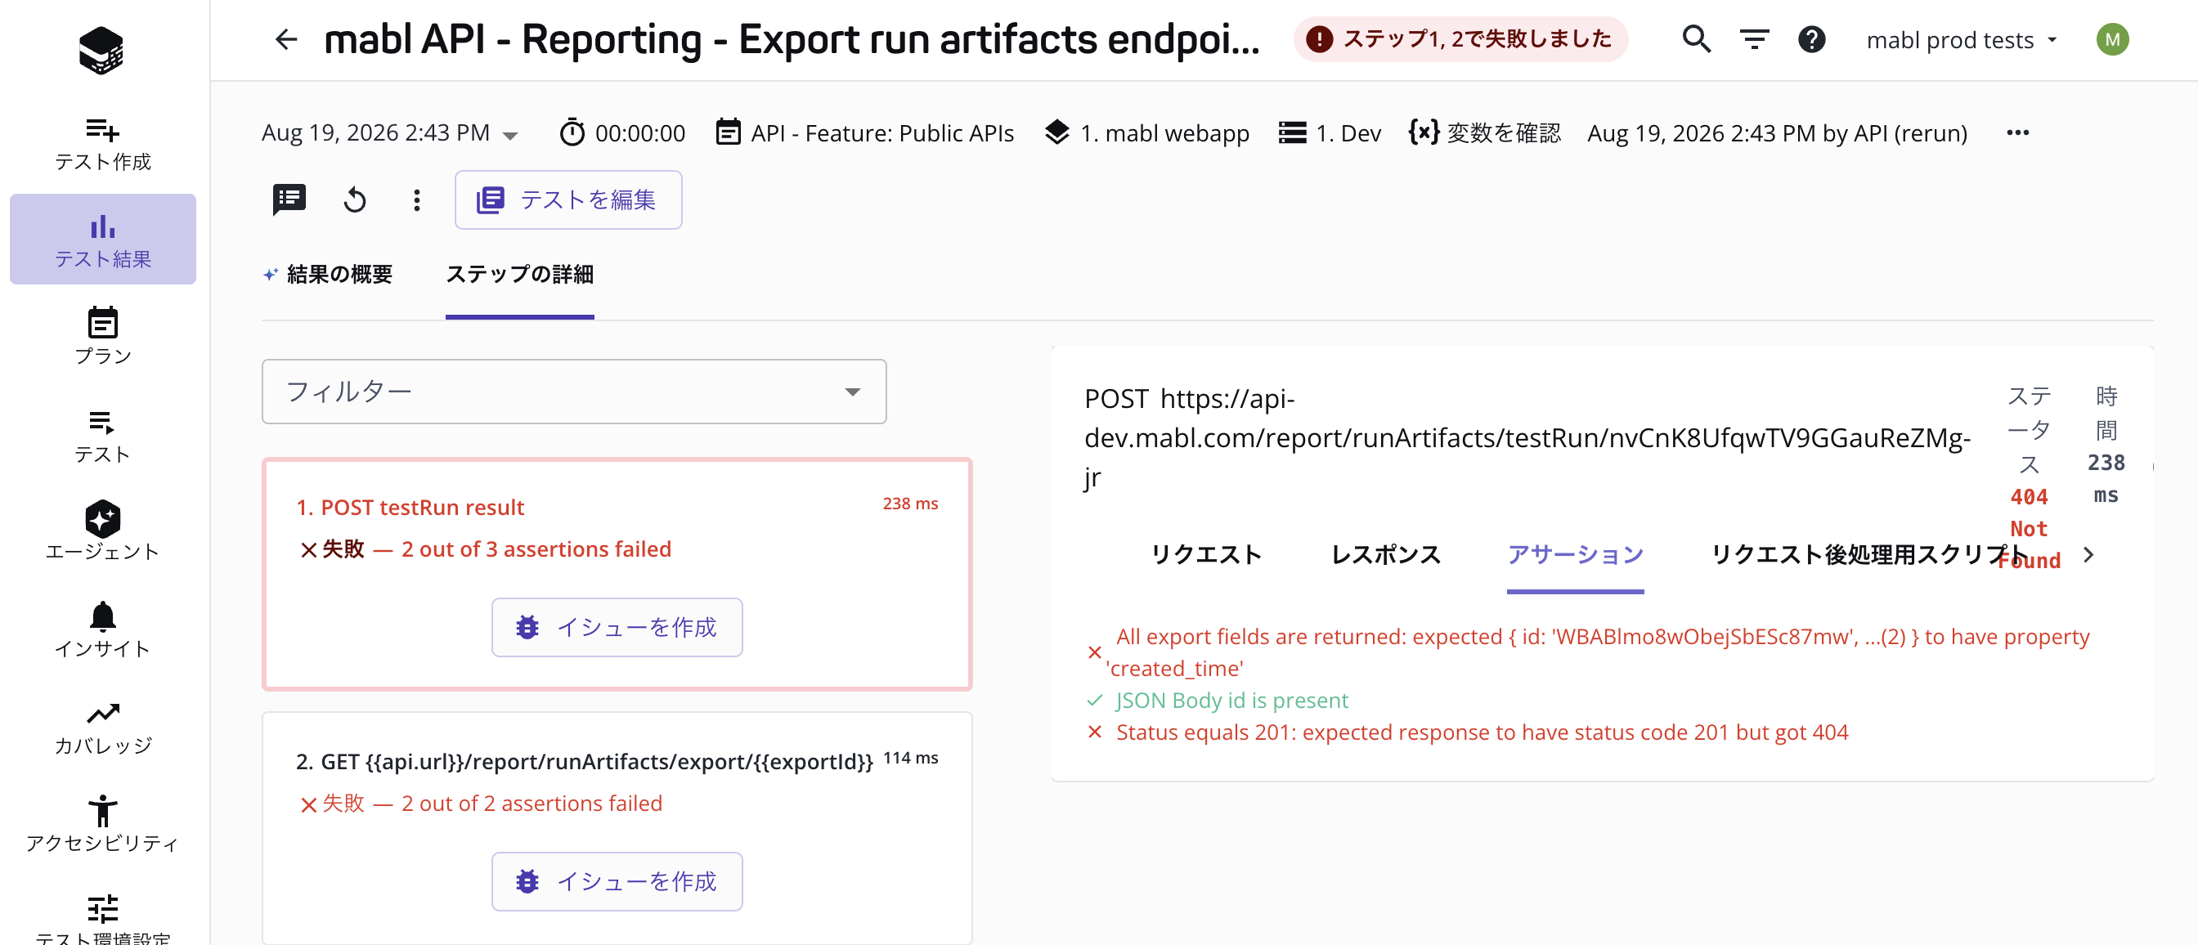Image resolution: width=2198 pixels, height=945 pixels.
Task: Click the テストを編集 button
Action: [568, 199]
